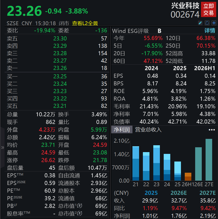Click the orange 26H1 profit bar
Image resolution: width=218 pixels, height=219 pixels.
[188, 177]
